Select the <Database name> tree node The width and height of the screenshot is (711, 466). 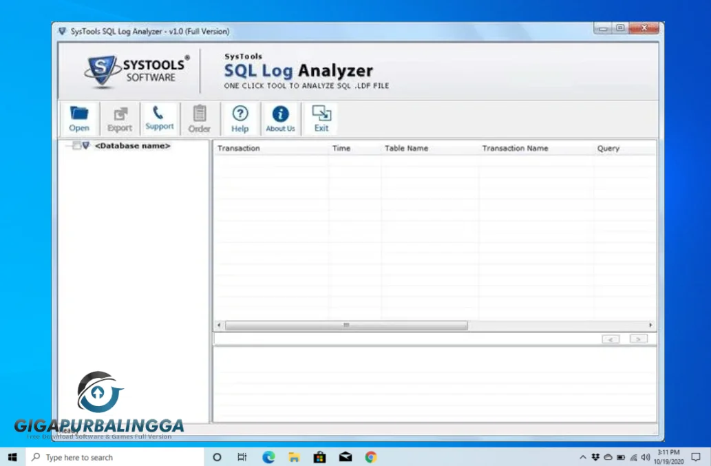pos(132,145)
